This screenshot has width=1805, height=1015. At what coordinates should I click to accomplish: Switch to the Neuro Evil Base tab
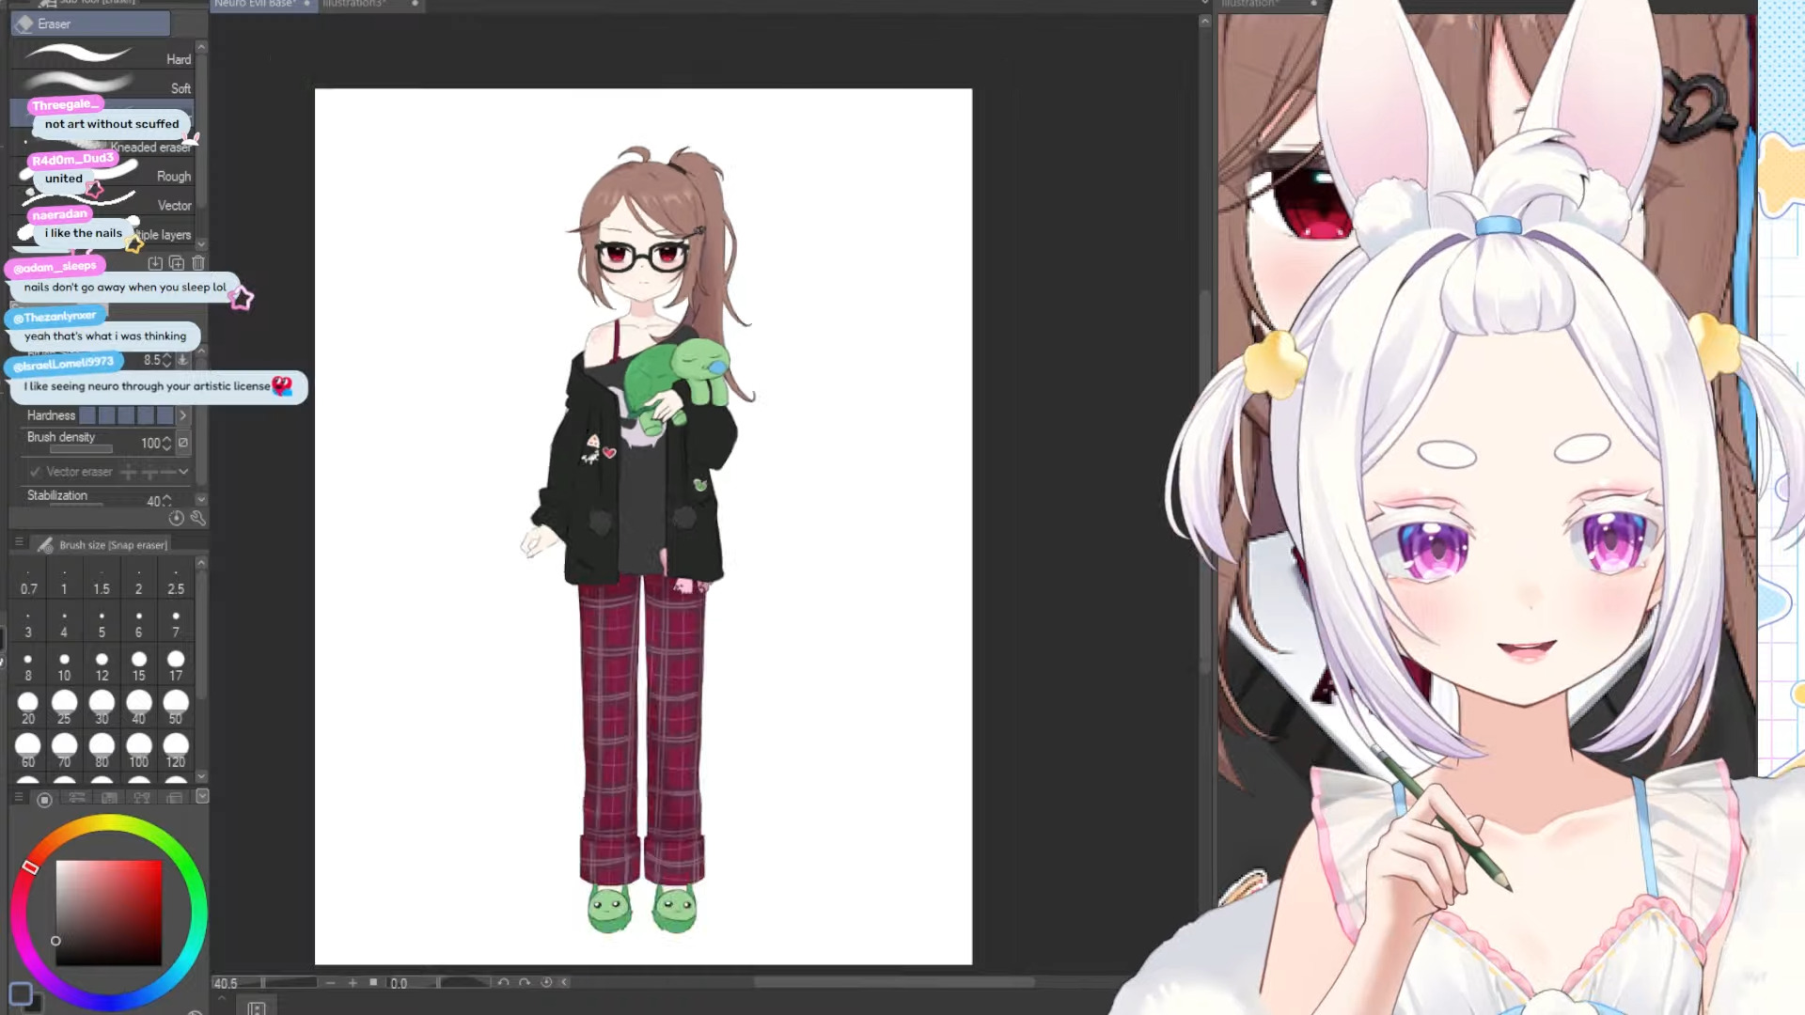click(256, 5)
